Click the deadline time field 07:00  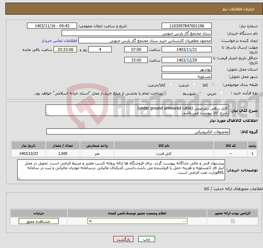pyautogui.click(x=136, y=49)
